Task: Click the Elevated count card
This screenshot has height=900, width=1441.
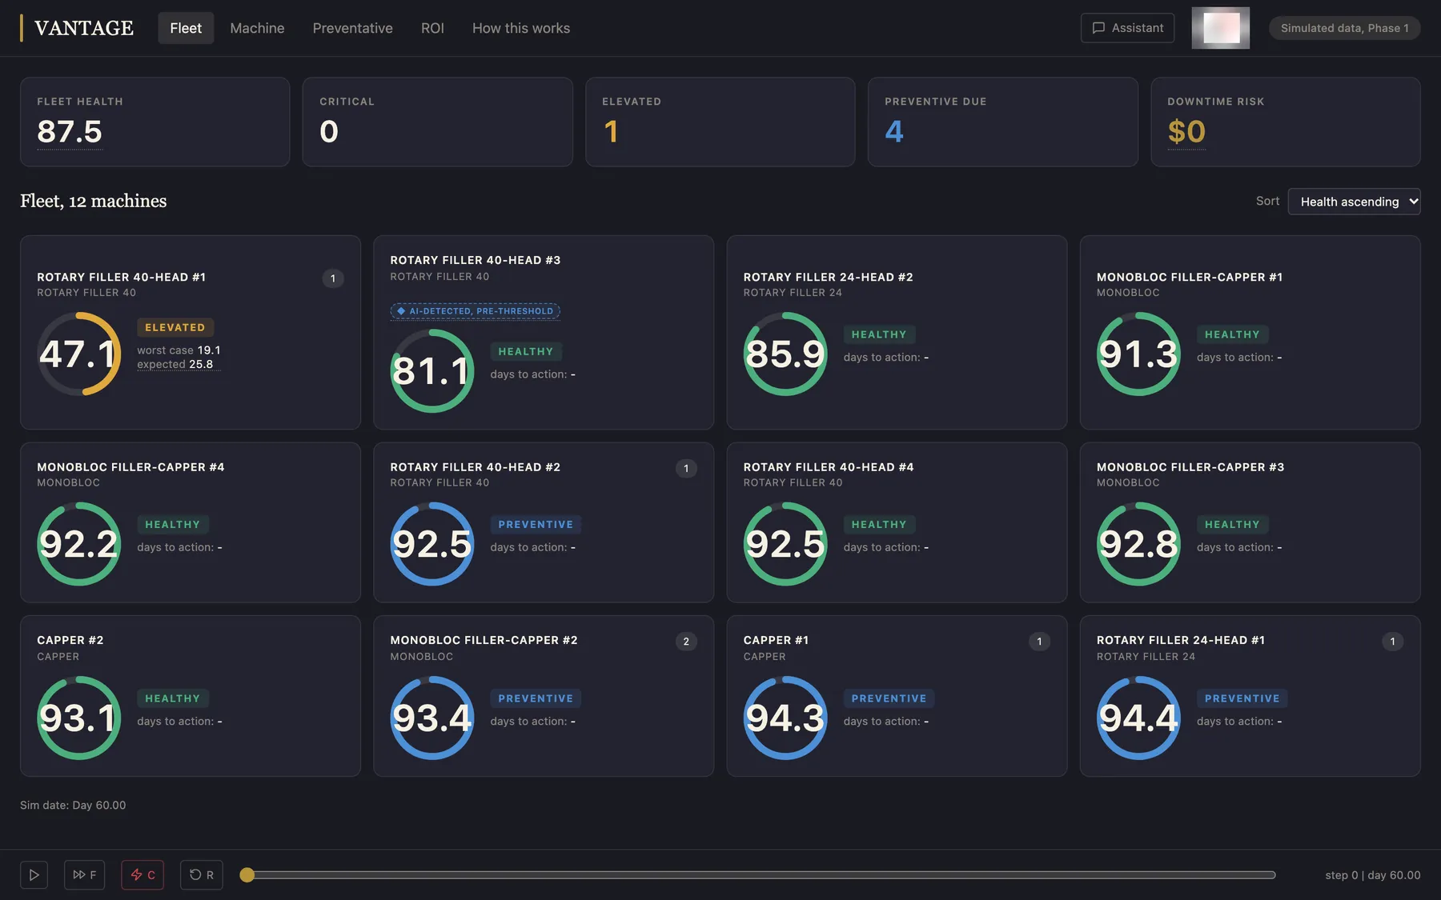Action: point(720,122)
